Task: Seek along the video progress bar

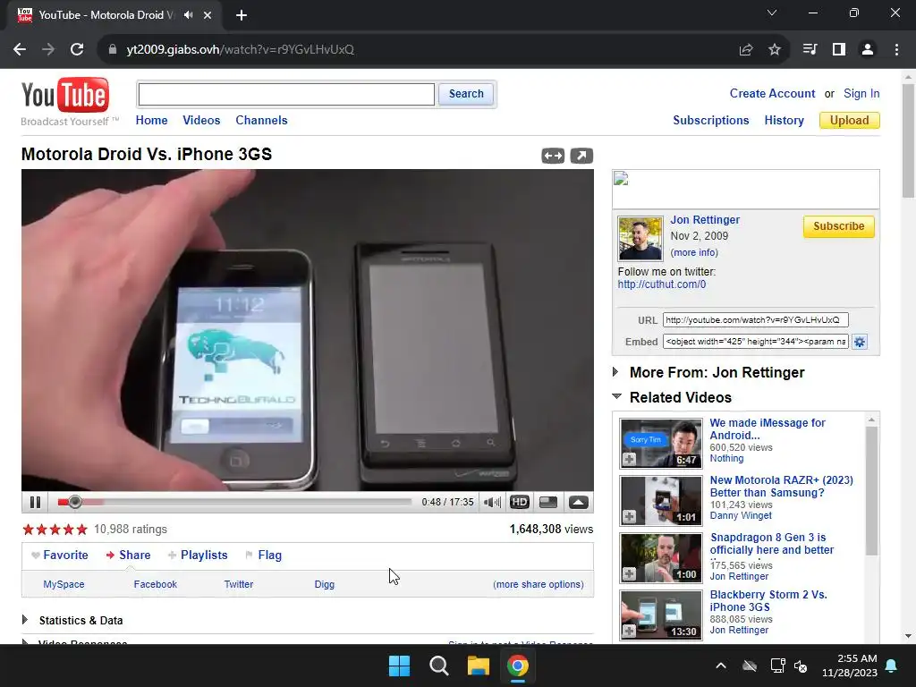Action: tap(235, 502)
